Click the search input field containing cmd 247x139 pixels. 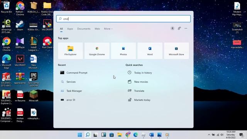coord(123,19)
